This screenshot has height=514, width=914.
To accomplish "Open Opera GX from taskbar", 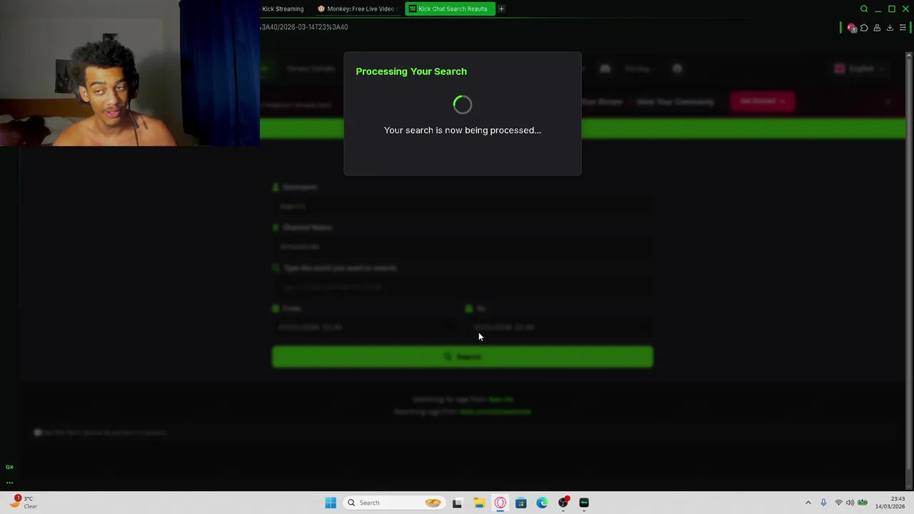I will (500, 503).
